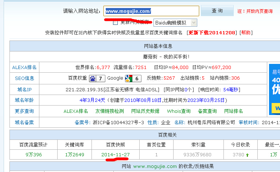Click Baidu traffic estimate 9万396
Viewport: 280px width, 172px height.
pos(34,155)
